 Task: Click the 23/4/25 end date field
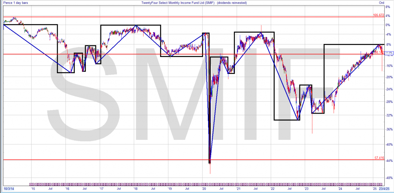[384, 188]
